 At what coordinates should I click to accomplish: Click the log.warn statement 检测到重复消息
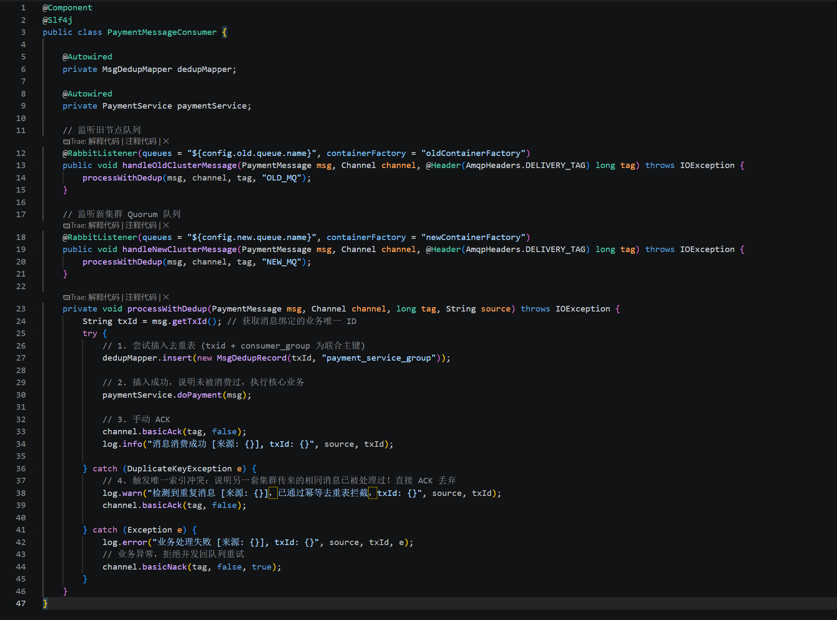pos(302,493)
